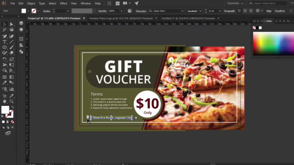Select the Line Segment tool
The image size is (294, 165).
coord(11,42)
